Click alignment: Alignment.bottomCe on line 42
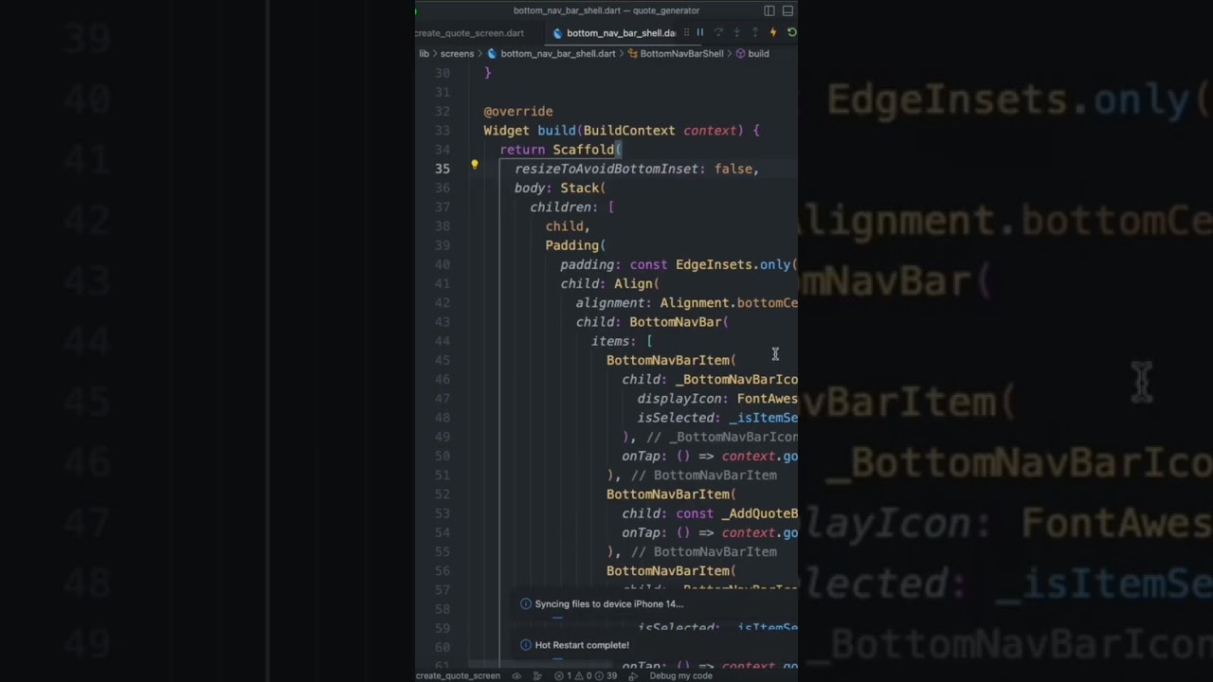This screenshot has width=1213, height=682. [686, 303]
